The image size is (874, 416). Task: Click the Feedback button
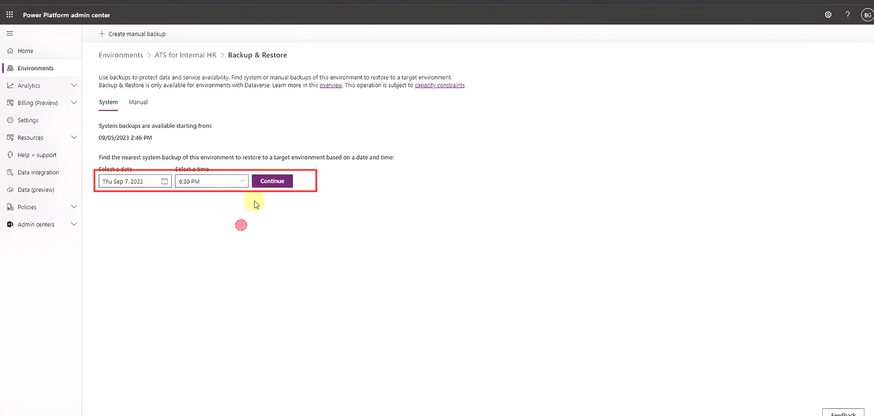pyautogui.click(x=843, y=413)
